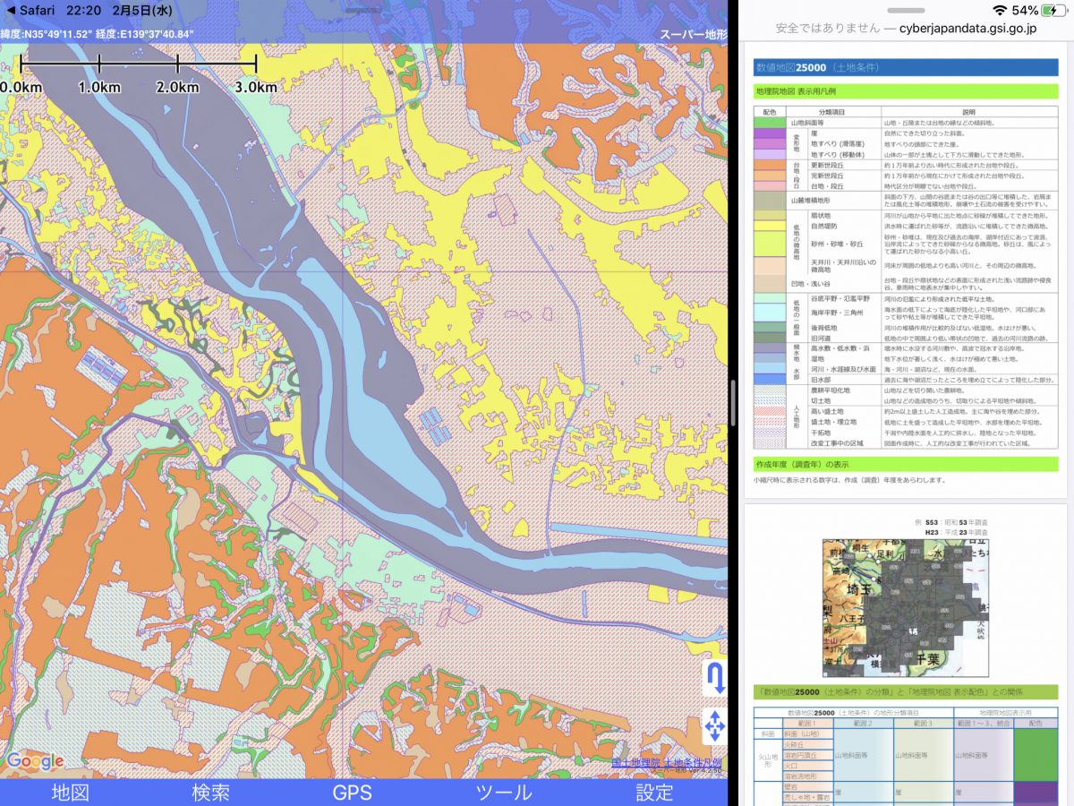Image resolution: width=1074 pixels, height=806 pixels.
Task: Tap the four-way move arrows icon
Action: [714, 726]
